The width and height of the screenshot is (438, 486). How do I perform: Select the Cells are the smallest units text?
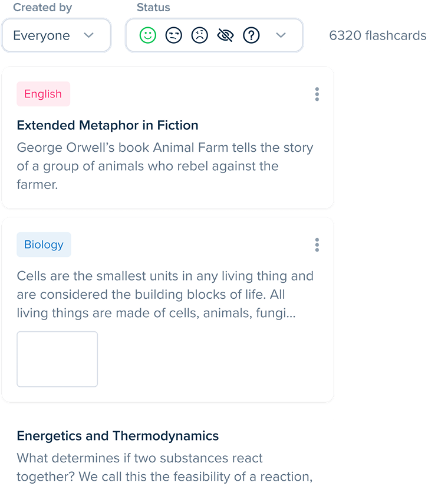(165, 294)
